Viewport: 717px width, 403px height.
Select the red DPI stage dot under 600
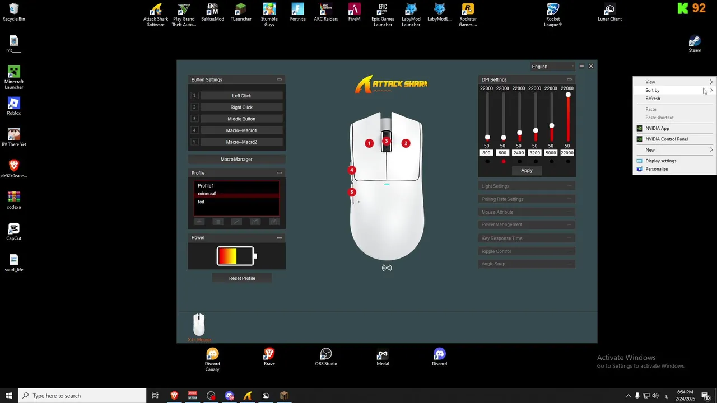pos(504,162)
